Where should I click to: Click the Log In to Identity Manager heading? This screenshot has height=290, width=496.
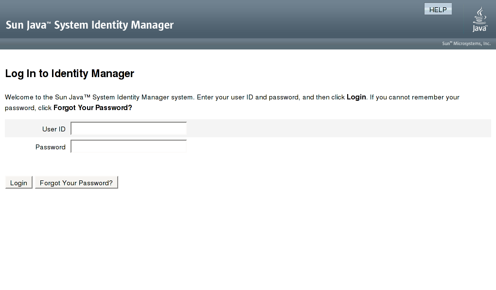click(x=70, y=74)
